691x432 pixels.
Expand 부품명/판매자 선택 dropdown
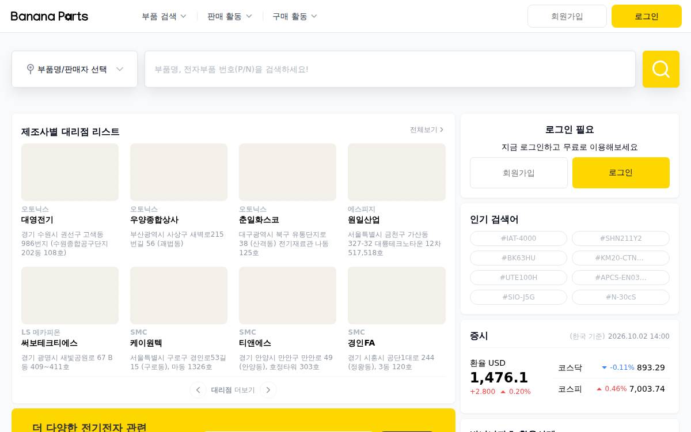[75, 69]
